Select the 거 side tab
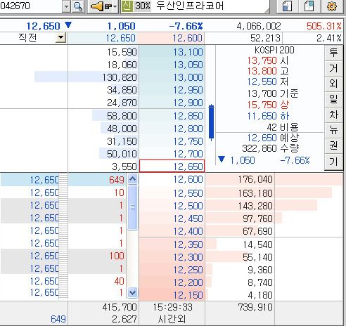 (x=333, y=68)
